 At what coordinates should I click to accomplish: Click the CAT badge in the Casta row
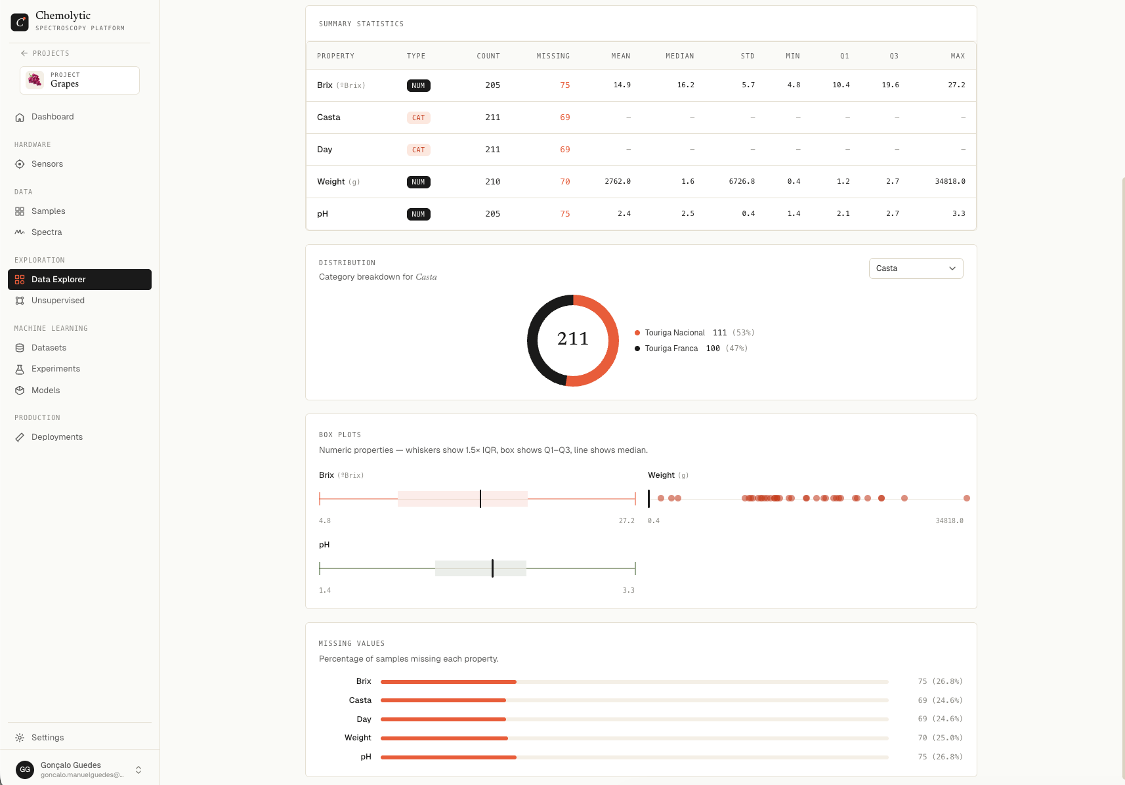(418, 118)
